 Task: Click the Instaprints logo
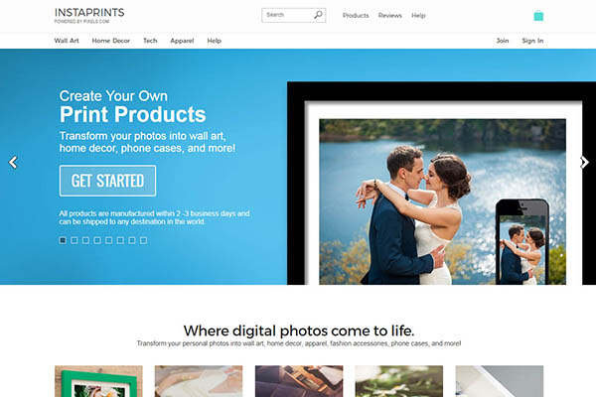(89, 15)
